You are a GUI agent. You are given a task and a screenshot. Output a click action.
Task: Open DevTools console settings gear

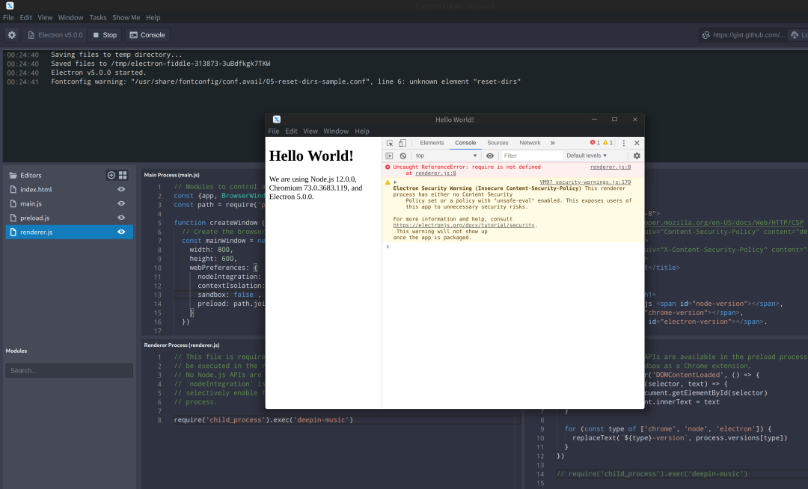pyautogui.click(x=637, y=156)
